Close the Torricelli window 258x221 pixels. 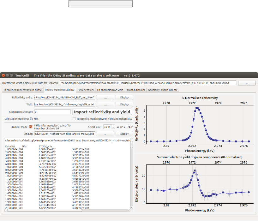click(3, 75)
